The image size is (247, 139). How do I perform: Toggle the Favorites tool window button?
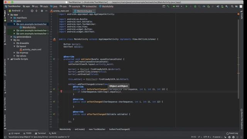pos(5,103)
